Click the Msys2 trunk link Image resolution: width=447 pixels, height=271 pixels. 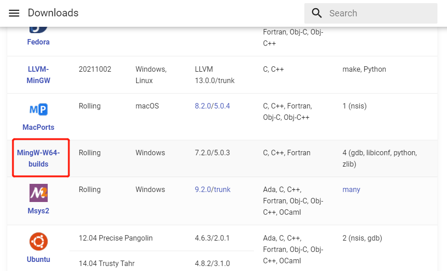[222, 189]
